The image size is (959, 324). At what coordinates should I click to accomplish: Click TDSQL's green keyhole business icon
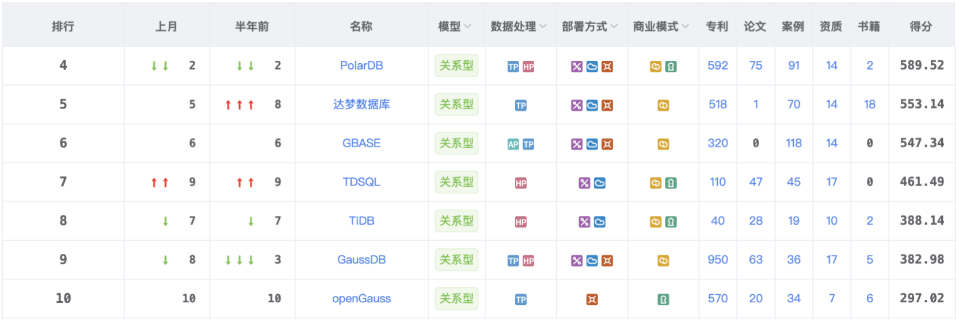tap(671, 183)
